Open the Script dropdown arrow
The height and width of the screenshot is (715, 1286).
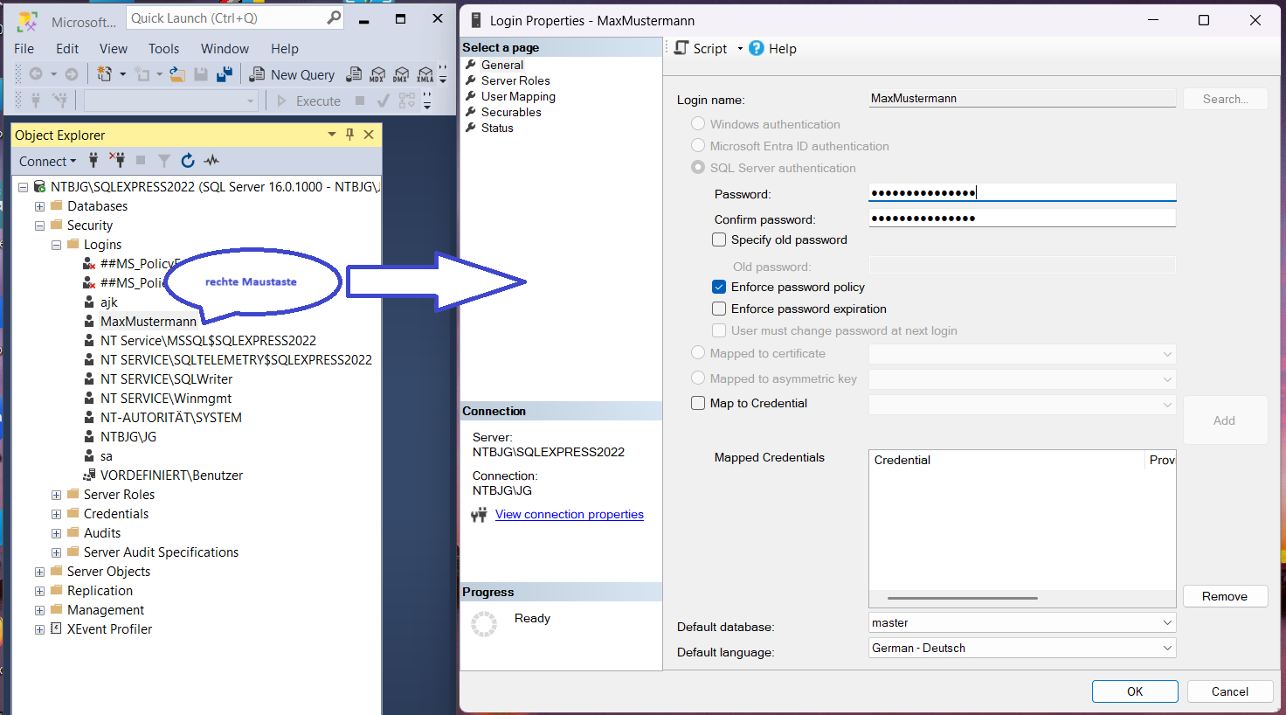click(740, 48)
